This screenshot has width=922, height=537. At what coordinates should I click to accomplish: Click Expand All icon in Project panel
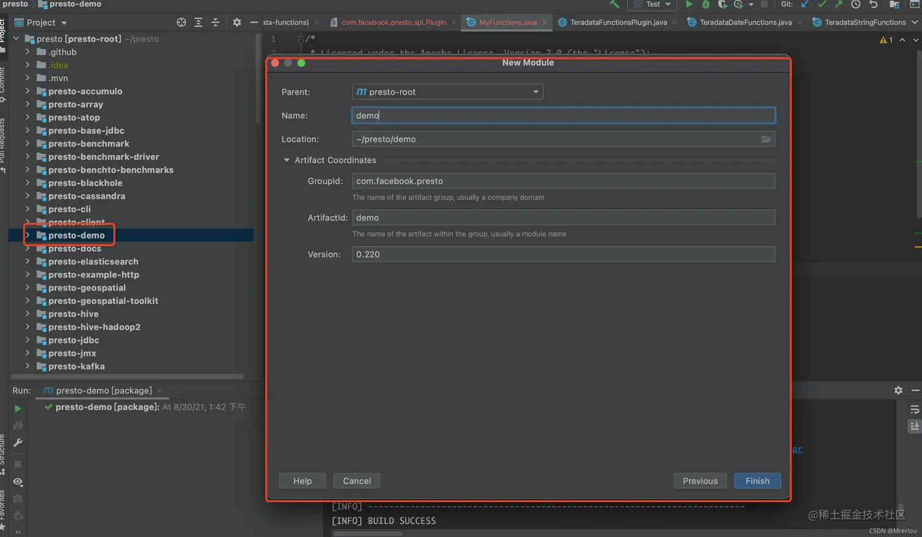coord(198,23)
